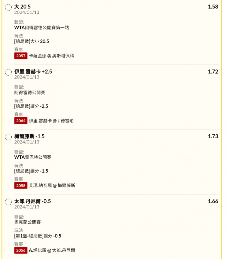Click the 奧克蘭公開賽 league name
Image resolution: width=227 pixels, height=259 pixels.
pos(28,222)
